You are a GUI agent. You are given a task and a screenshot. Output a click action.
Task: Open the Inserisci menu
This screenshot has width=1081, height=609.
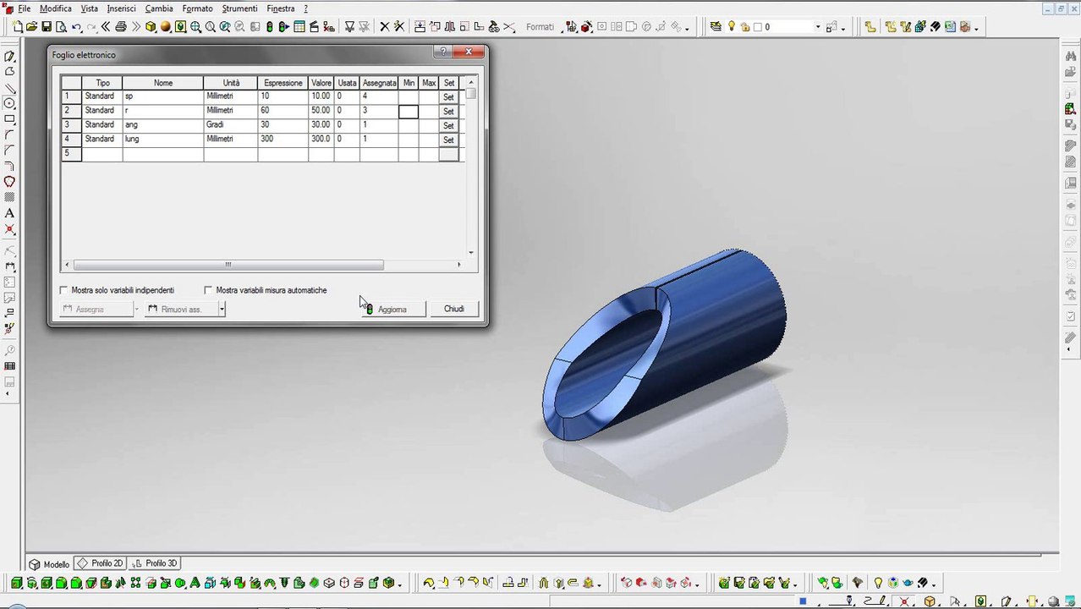[122, 8]
